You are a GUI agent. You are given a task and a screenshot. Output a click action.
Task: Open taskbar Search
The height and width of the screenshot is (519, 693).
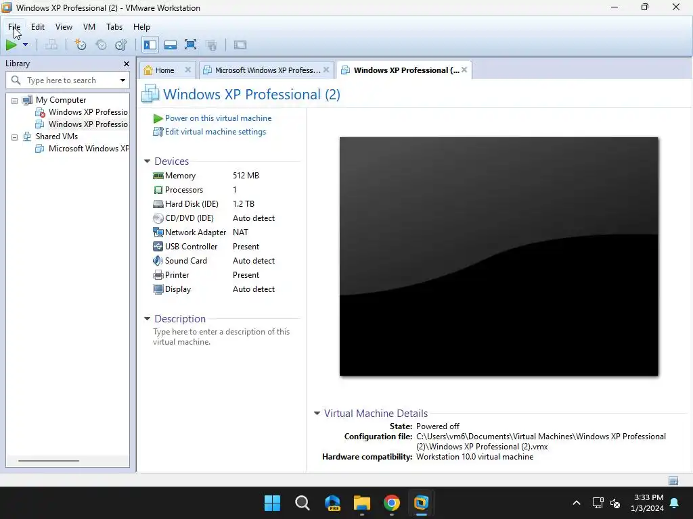coord(303,503)
